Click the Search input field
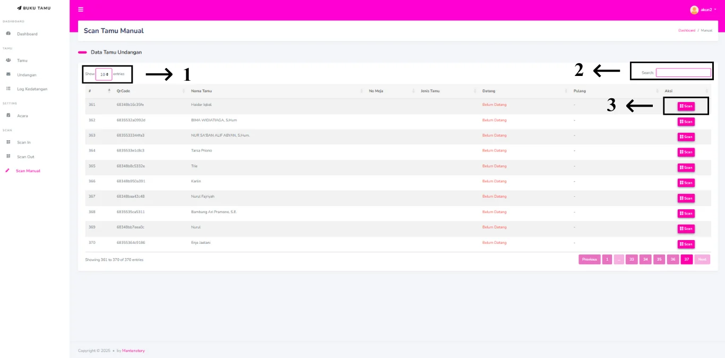The height and width of the screenshot is (358, 725). tap(683, 73)
